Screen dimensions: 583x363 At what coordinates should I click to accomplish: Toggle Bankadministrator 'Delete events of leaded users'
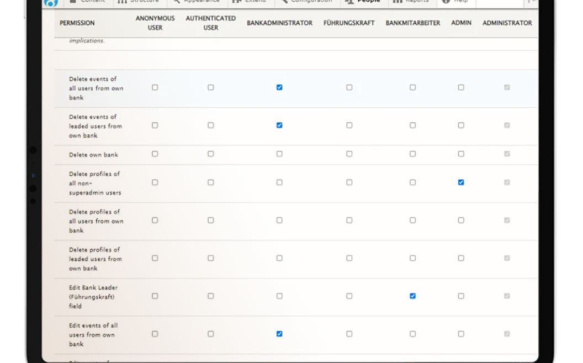pos(279,125)
